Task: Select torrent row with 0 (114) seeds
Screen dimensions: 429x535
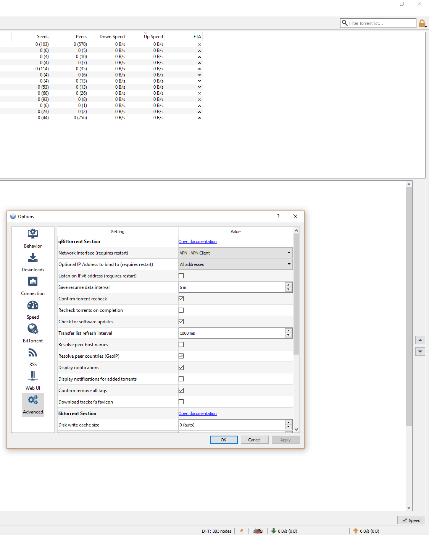Action: (x=101, y=69)
